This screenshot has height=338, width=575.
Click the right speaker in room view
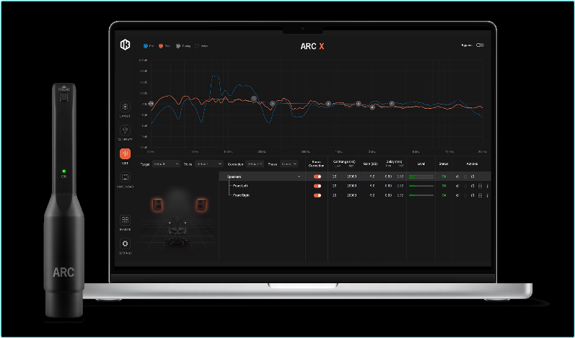click(x=201, y=205)
